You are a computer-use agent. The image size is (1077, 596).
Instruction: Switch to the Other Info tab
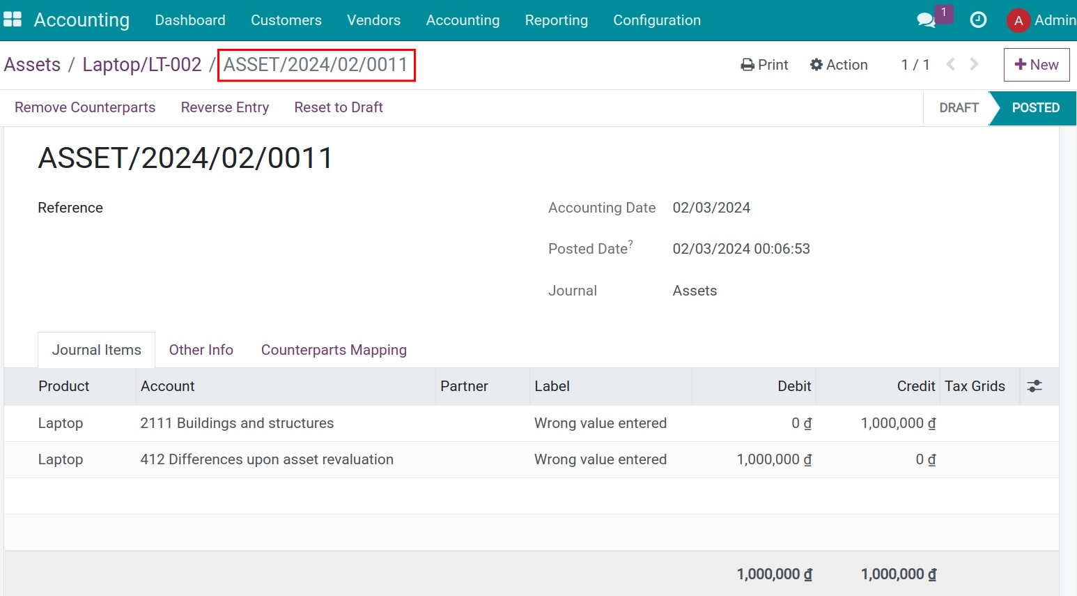pyautogui.click(x=201, y=349)
